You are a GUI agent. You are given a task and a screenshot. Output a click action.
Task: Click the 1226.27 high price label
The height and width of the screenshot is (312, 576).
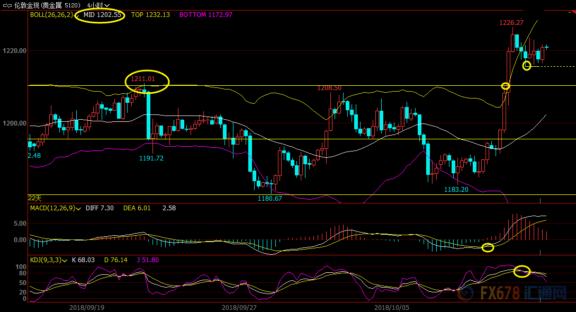click(511, 23)
